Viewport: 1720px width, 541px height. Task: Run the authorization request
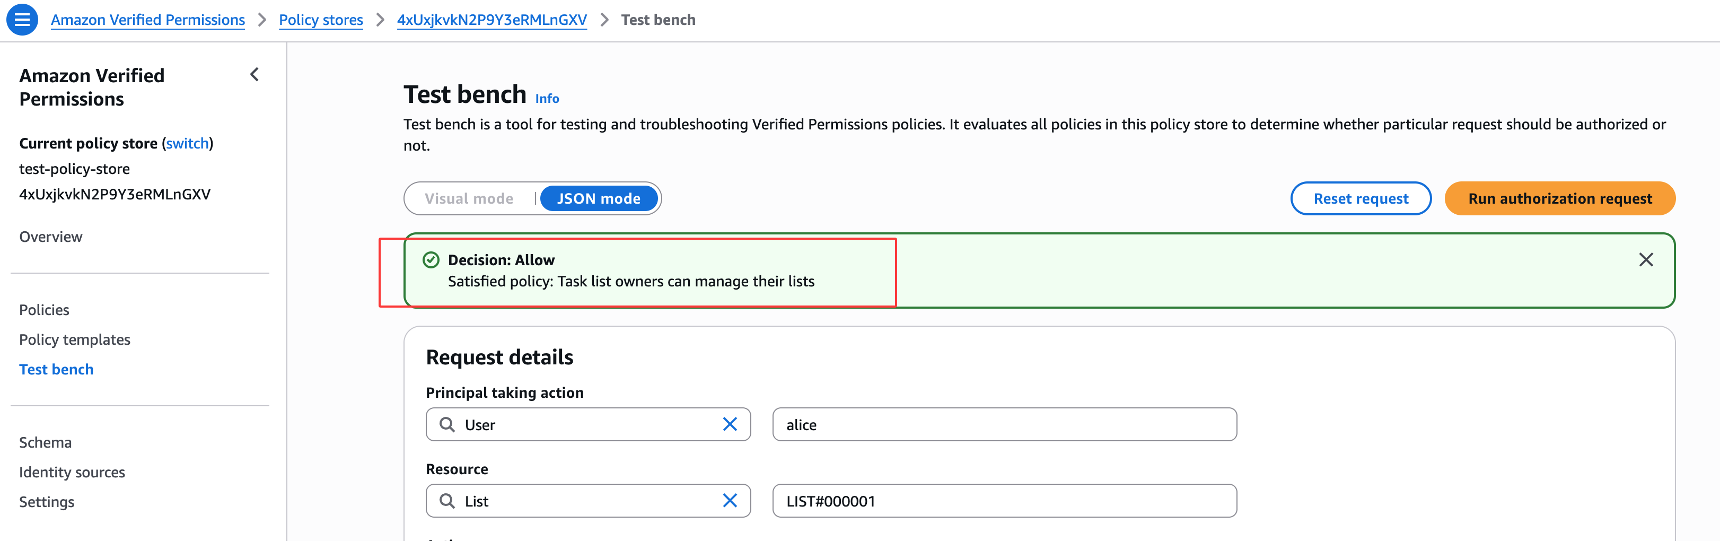(1559, 199)
